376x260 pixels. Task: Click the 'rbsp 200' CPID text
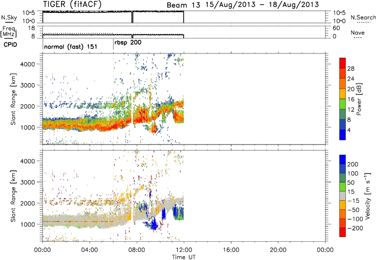(x=128, y=43)
